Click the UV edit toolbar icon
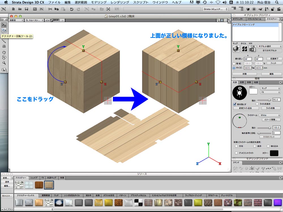The width and height of the screenshot is (283, 212). coord(117,9)
